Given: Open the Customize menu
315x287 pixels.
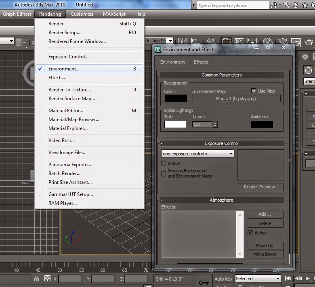Looking at the screenshot, I should 82,14.
